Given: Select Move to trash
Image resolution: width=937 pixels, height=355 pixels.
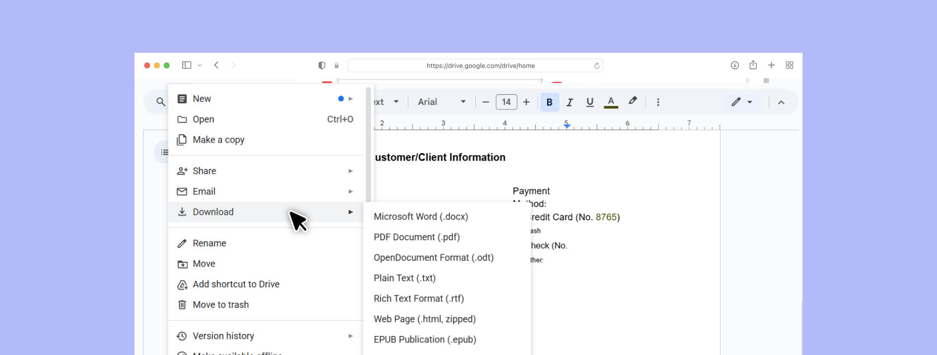Looking at the screenshot, I should tap(266, 305).
